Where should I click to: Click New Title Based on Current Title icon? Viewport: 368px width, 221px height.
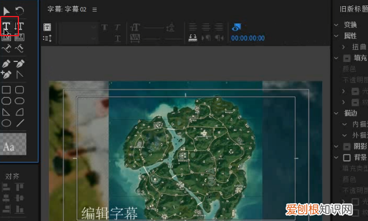[x=47, y=27]
